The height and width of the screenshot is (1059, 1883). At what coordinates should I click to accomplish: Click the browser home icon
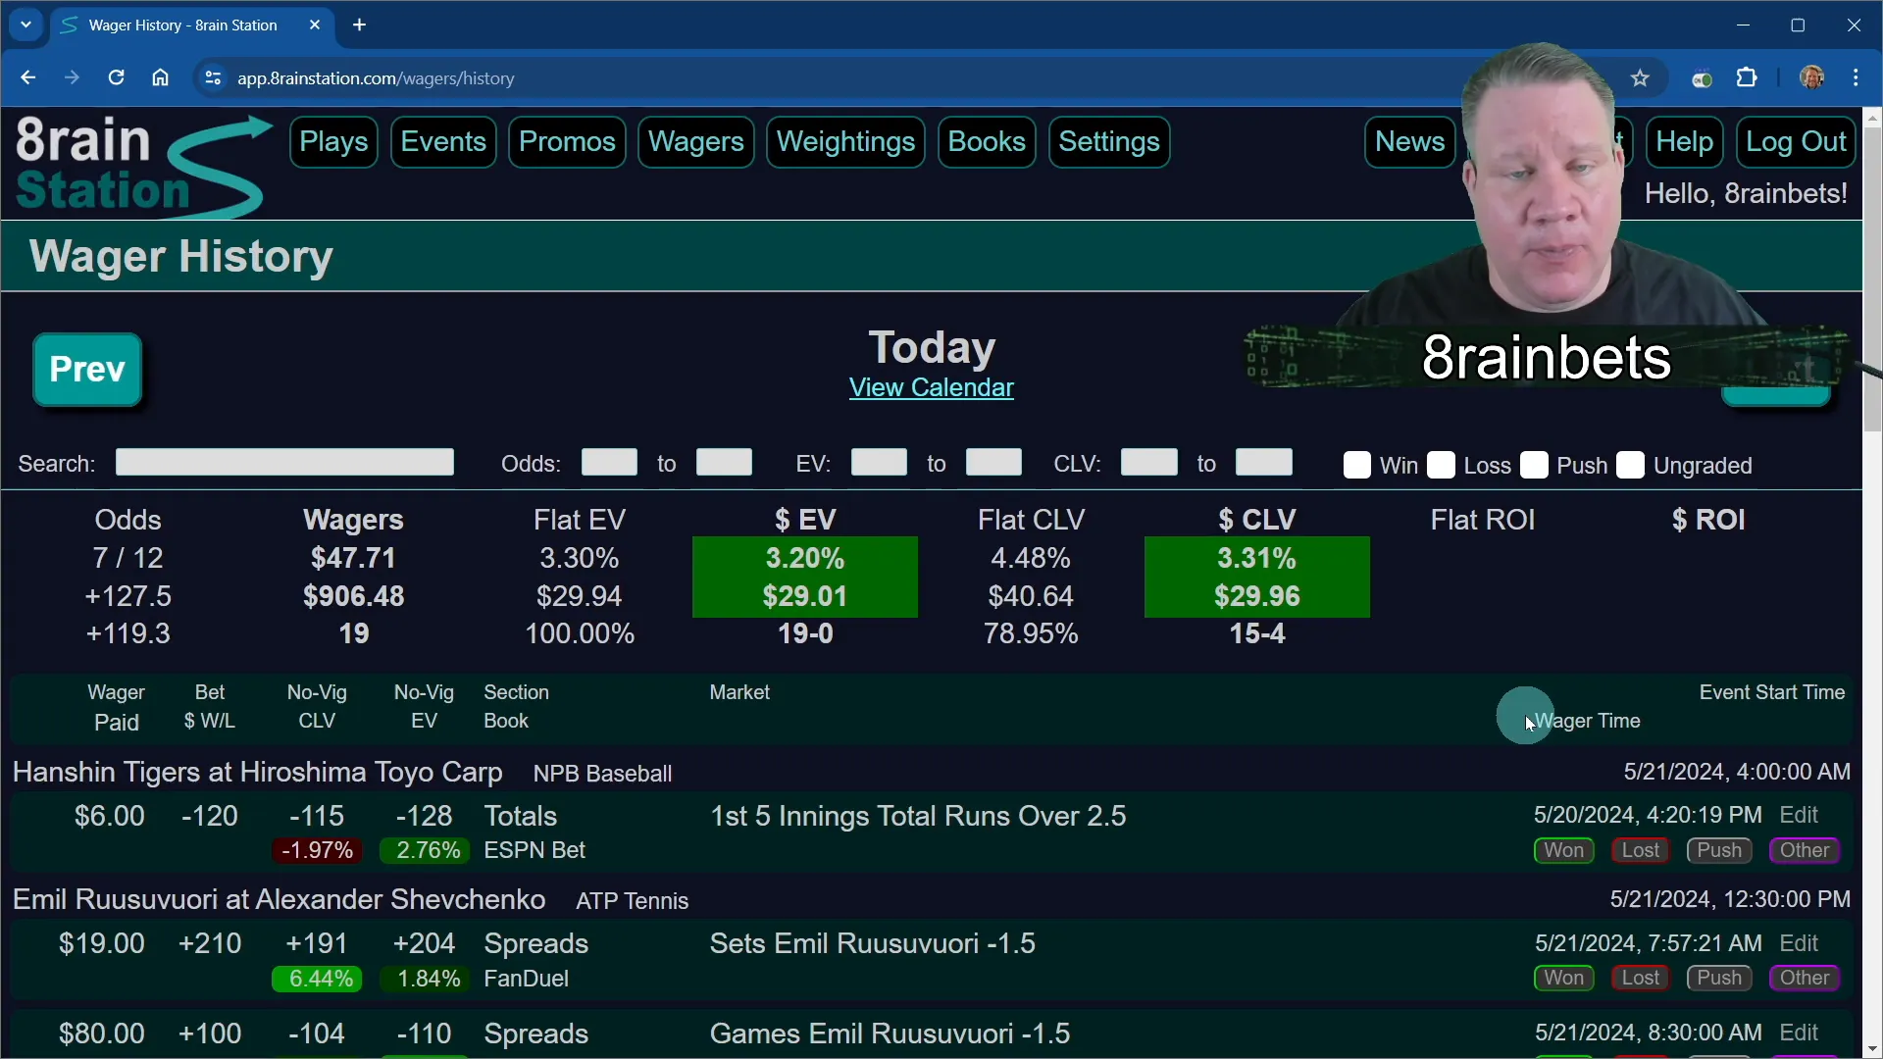pyautogui.click(x=161, y=78)
